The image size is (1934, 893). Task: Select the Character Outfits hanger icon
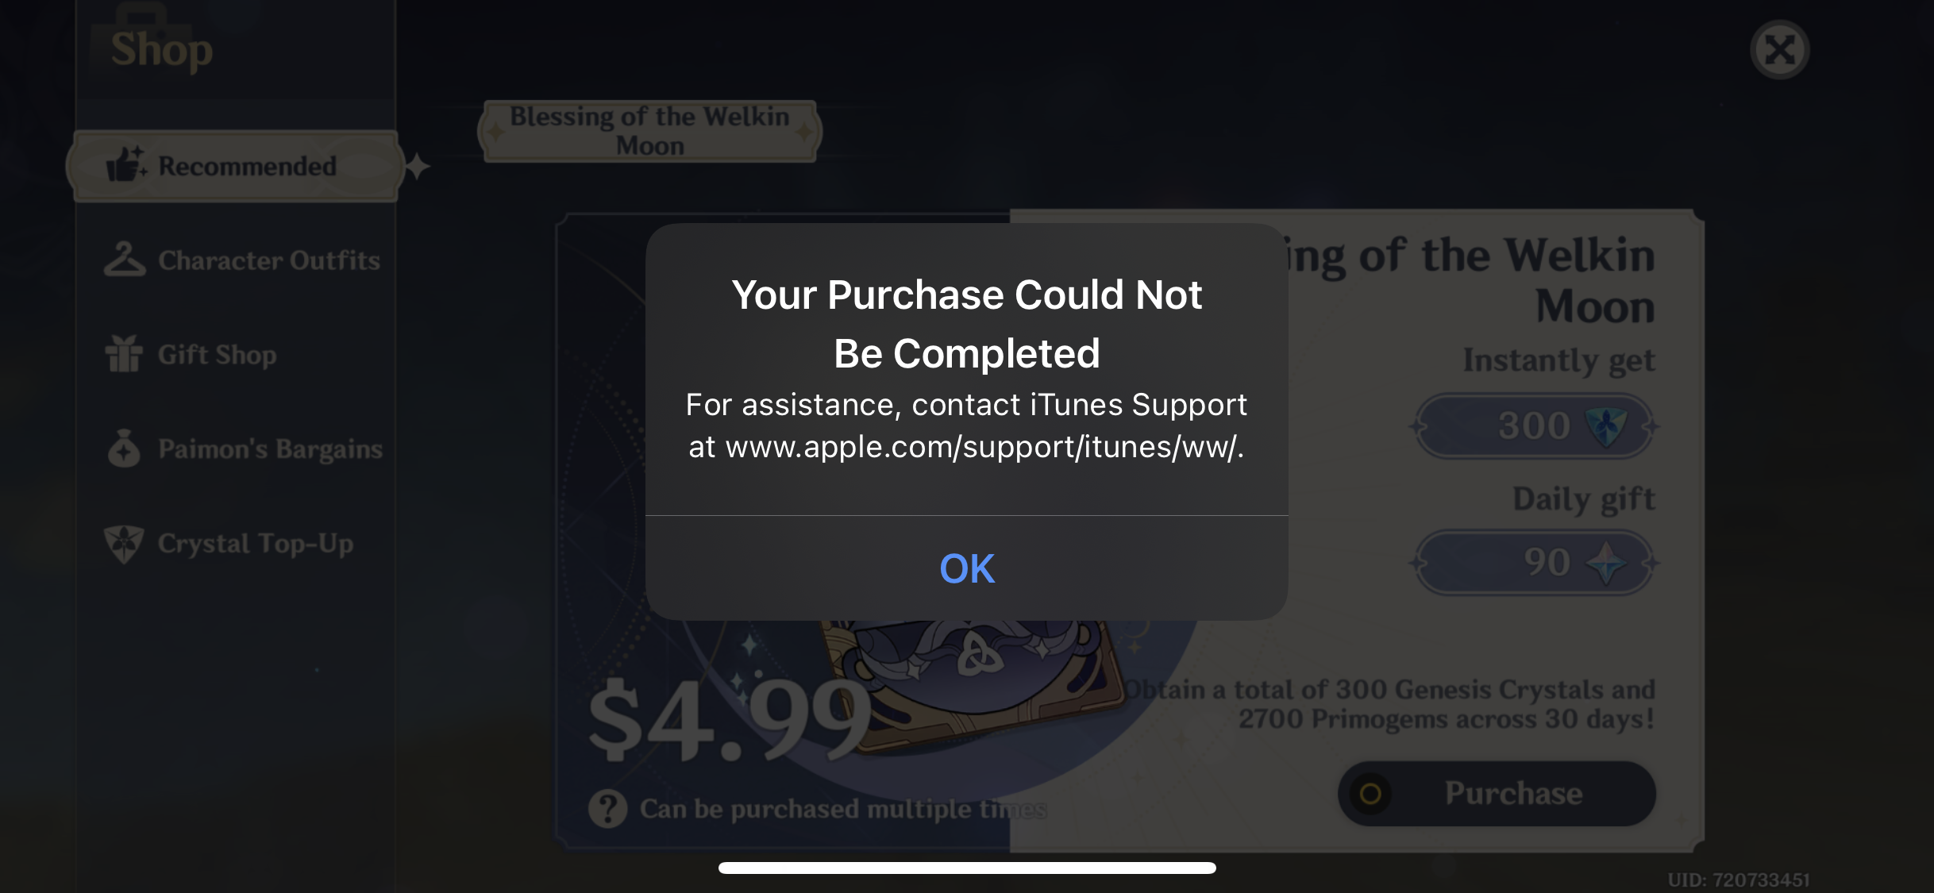click(125, 260)
